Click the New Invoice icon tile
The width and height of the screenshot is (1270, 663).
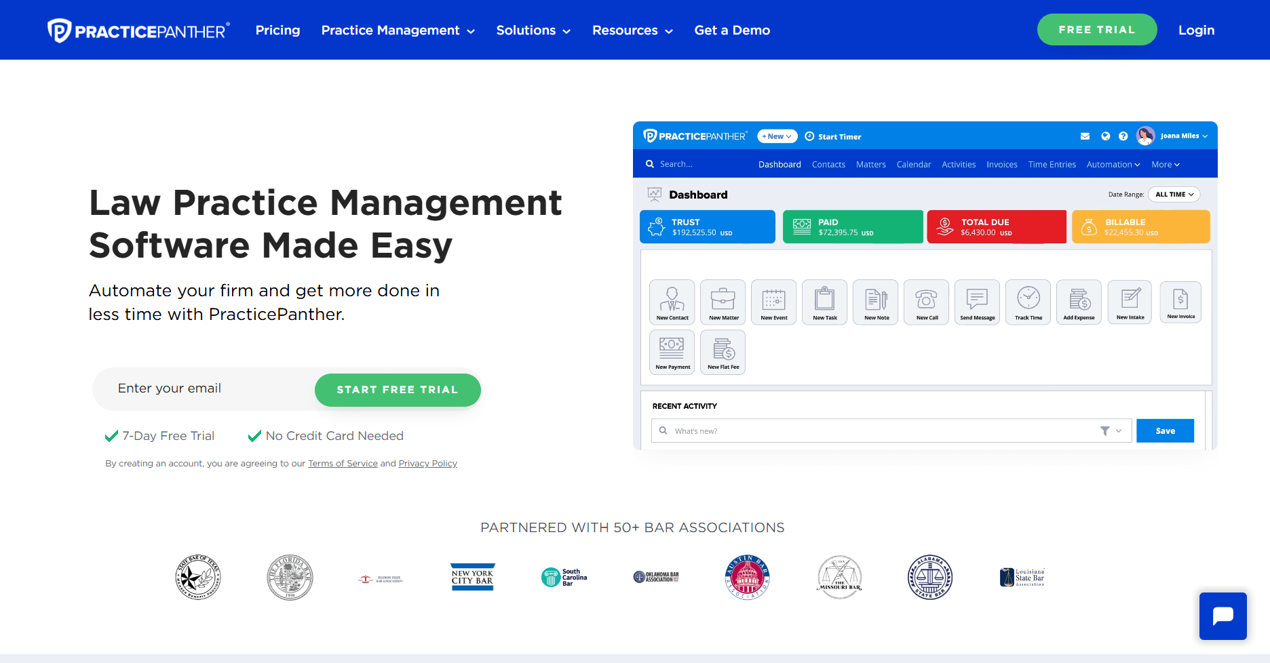pos(1181,302)
